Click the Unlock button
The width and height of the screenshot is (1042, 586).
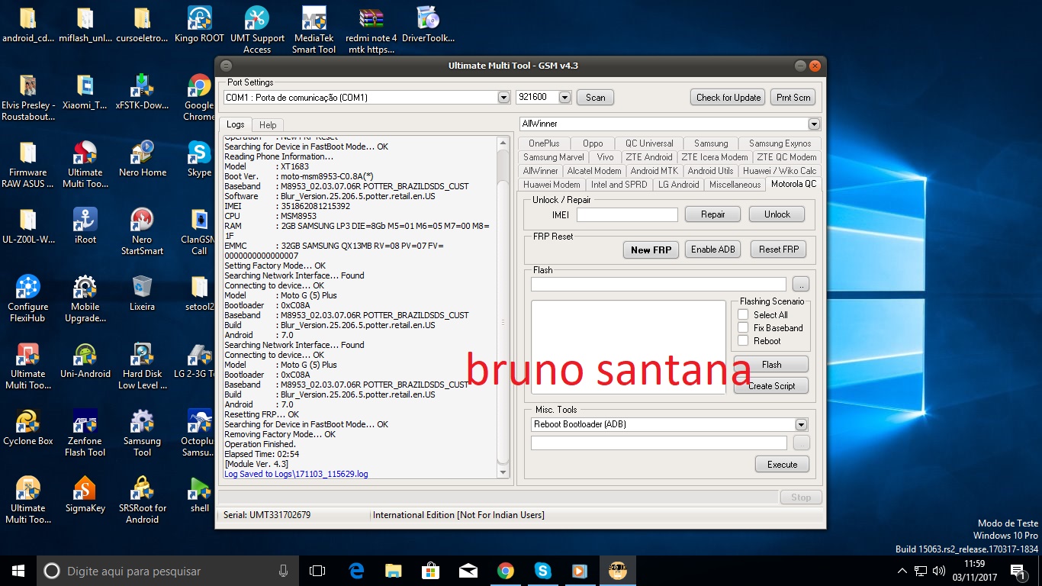777,214
